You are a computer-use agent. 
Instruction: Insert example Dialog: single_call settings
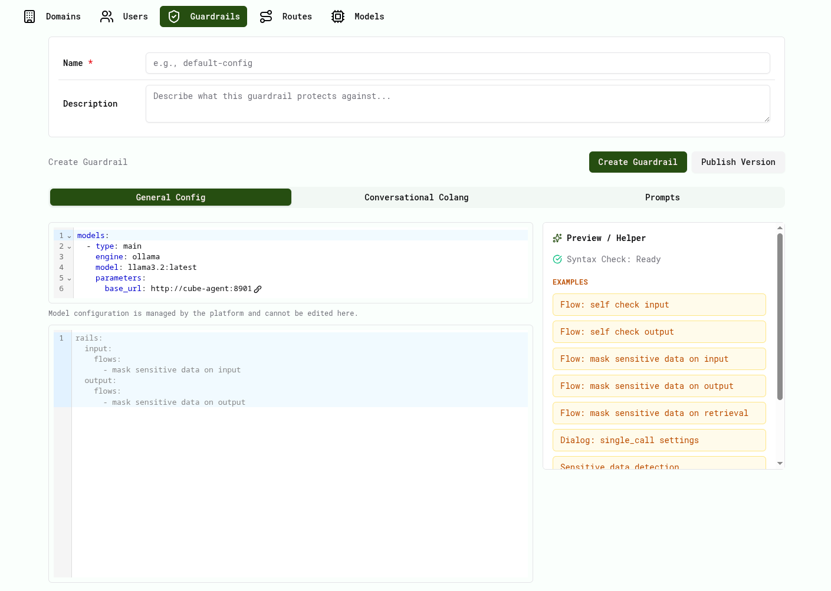pos(659,440)
